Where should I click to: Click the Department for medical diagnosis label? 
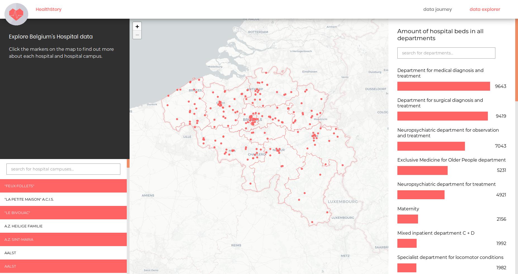tap(440, 73)
